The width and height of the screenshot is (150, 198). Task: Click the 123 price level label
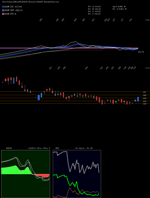(x=145, y=98)
